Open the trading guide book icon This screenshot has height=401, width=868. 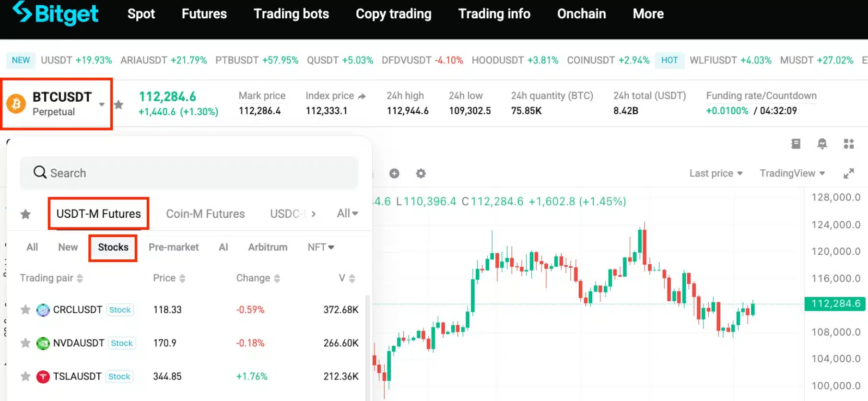796,143
